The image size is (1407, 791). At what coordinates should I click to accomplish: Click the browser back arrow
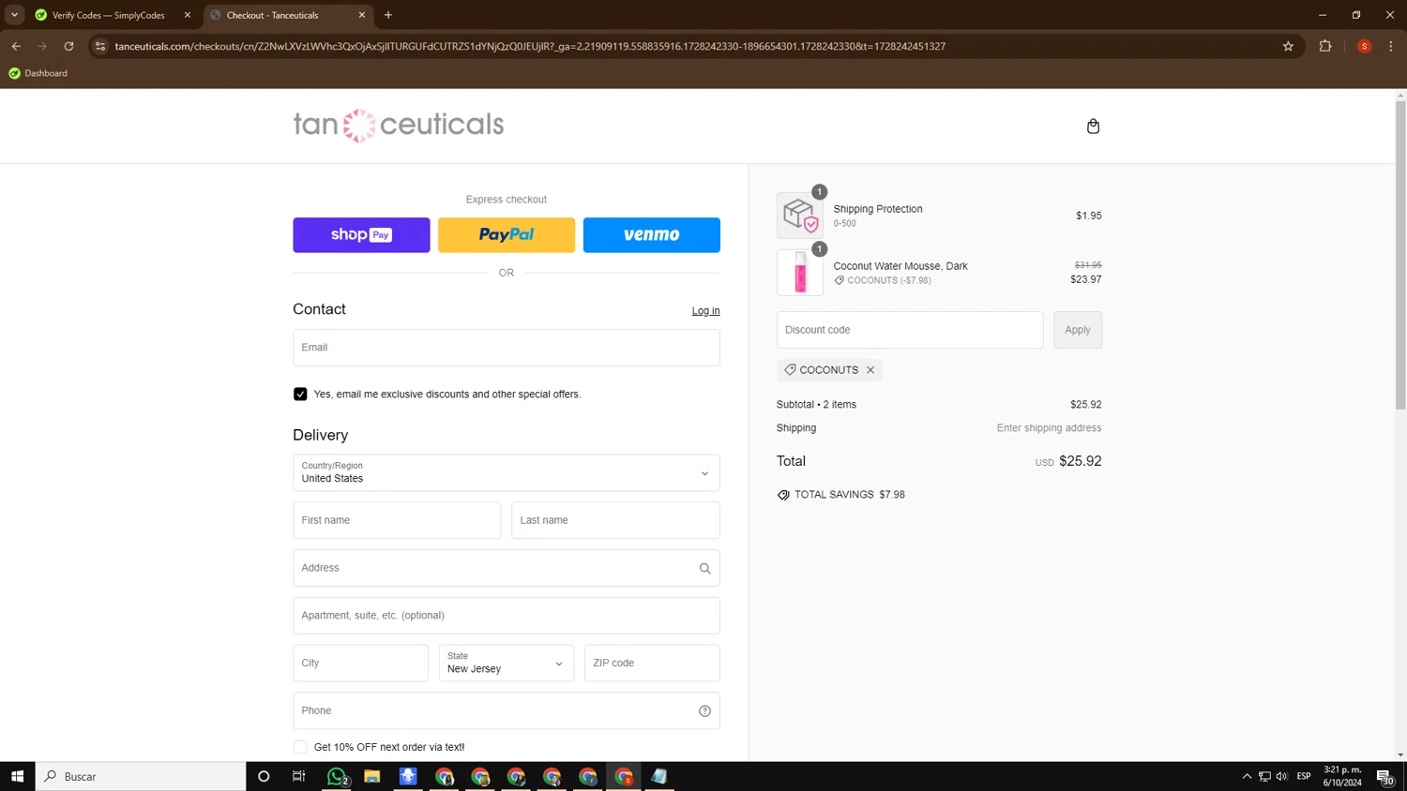16,46
